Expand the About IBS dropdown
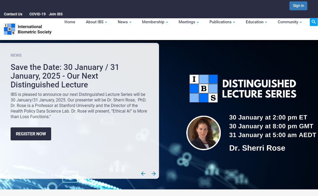Image resolution: width=318 pixels, height=196 pixels. tap(96, 22)
